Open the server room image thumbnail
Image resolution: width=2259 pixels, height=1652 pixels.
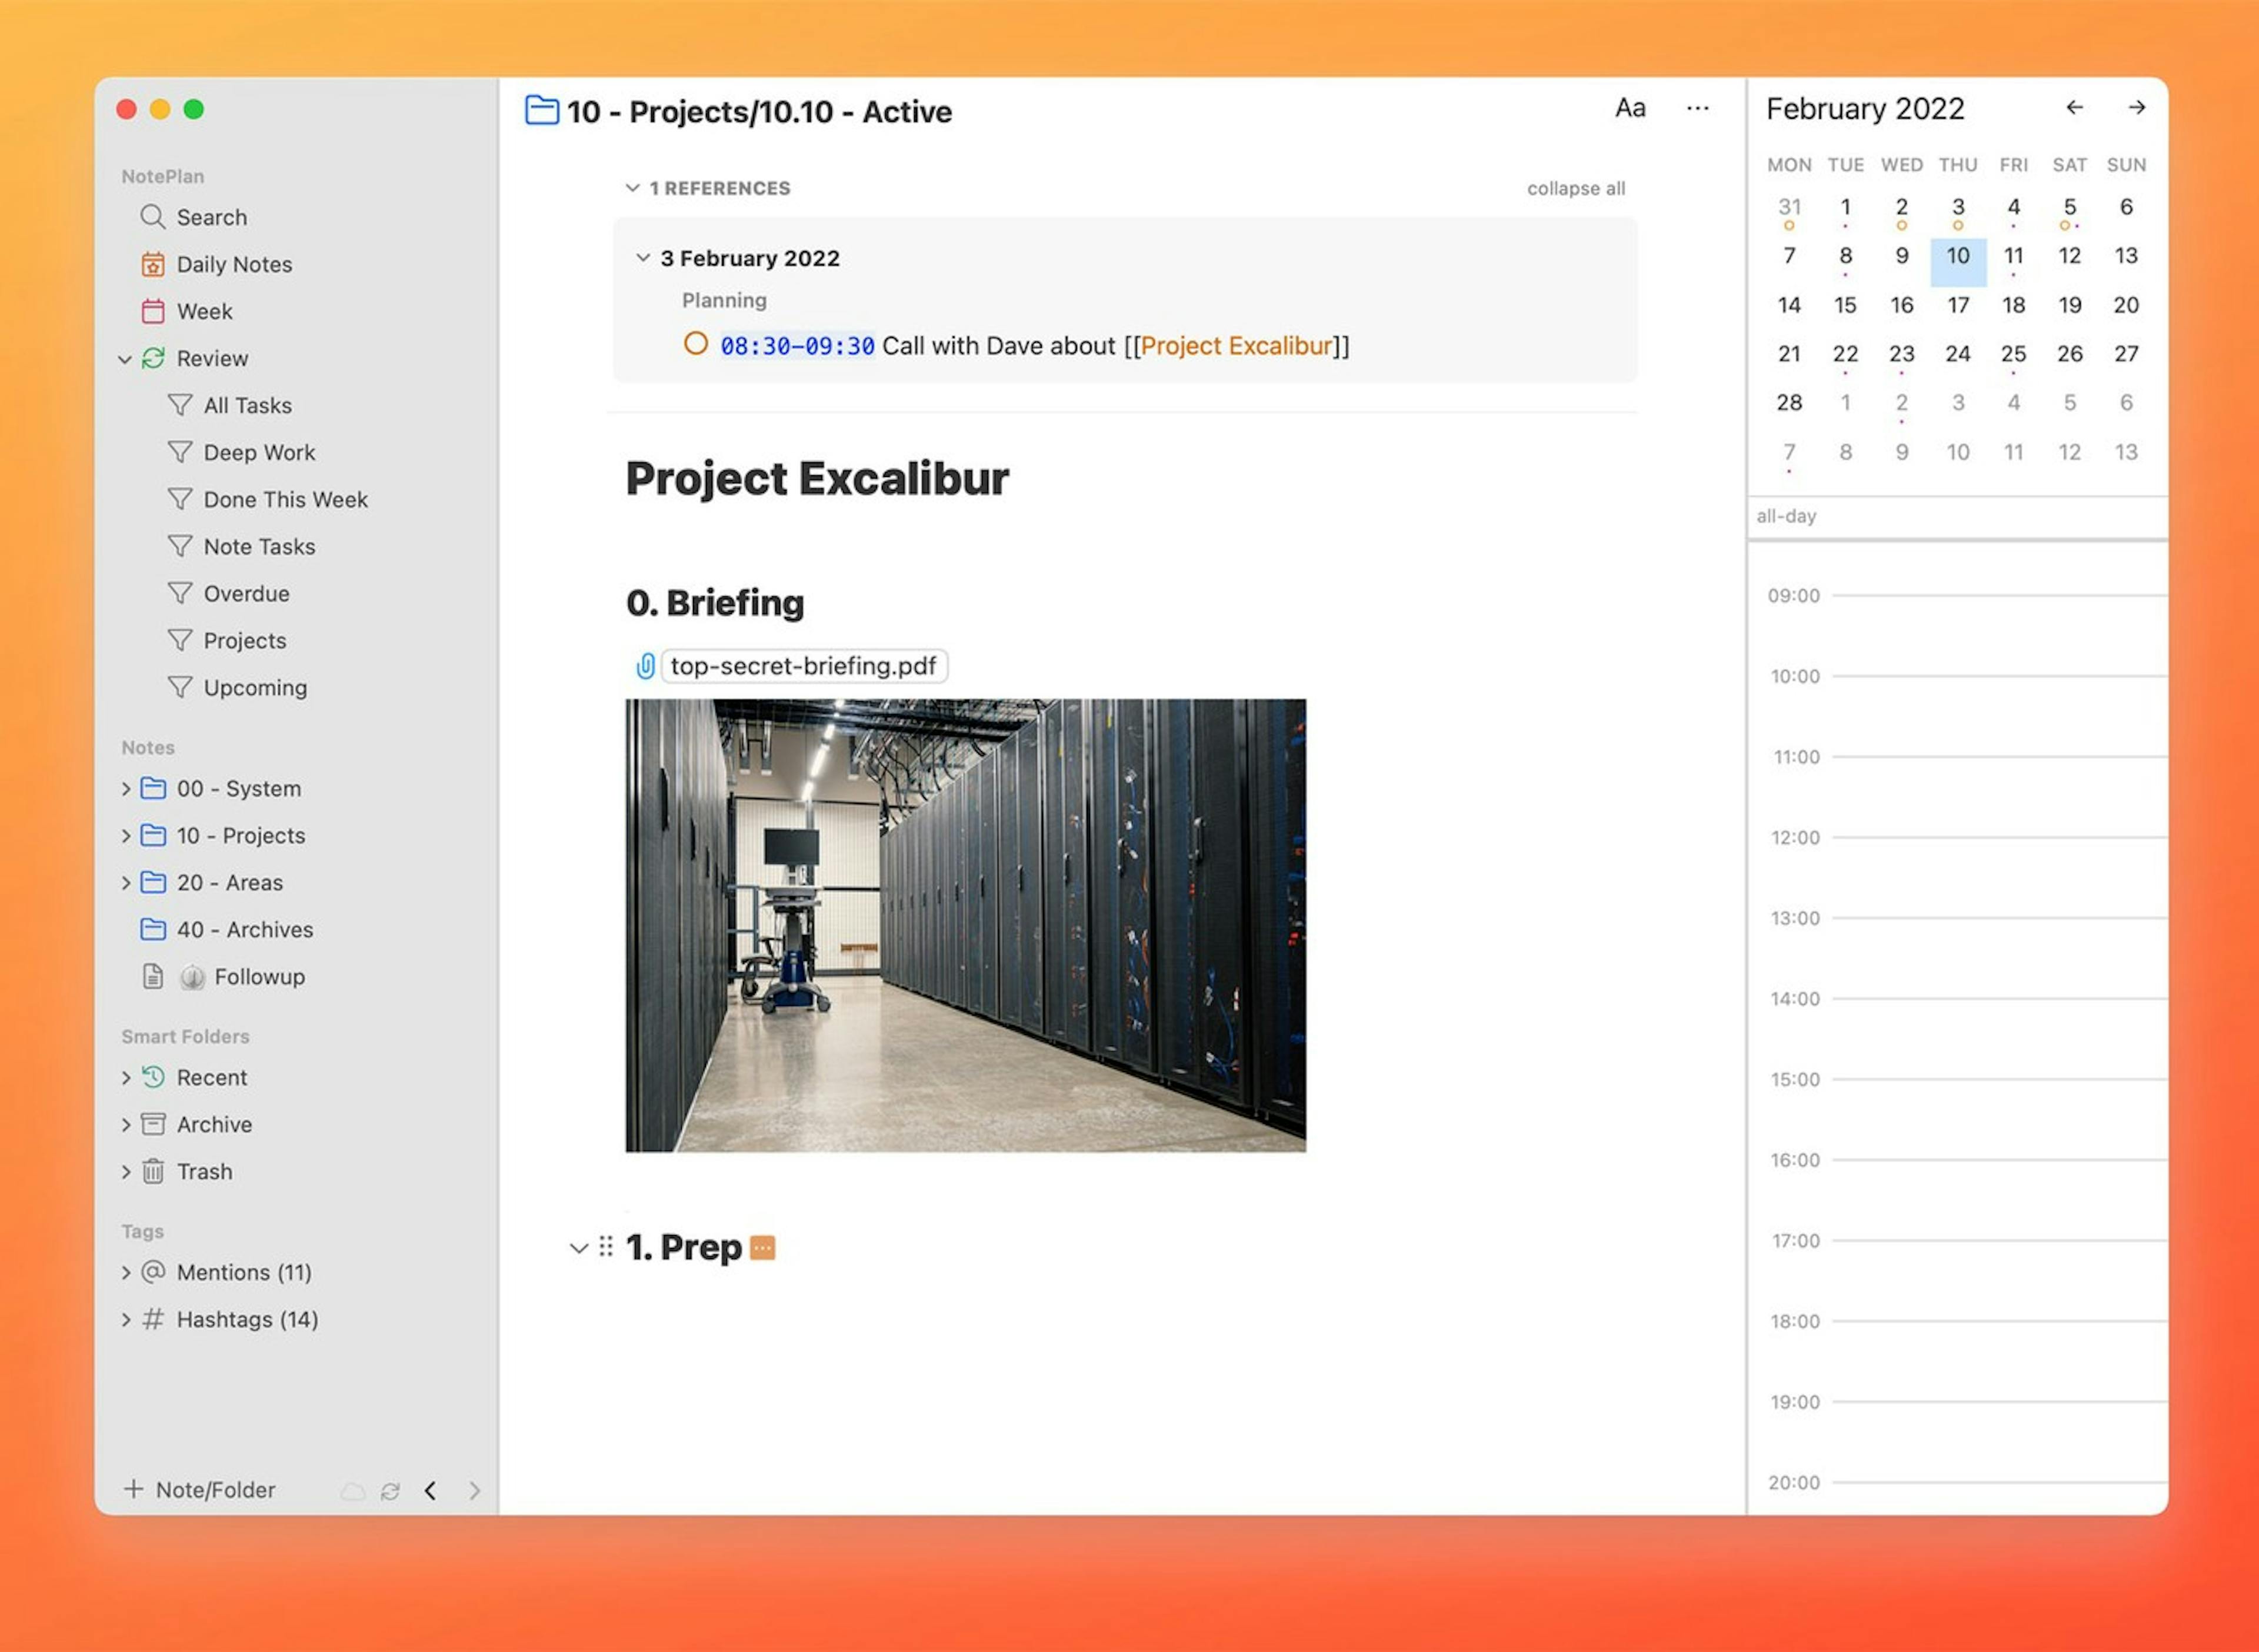965,925
